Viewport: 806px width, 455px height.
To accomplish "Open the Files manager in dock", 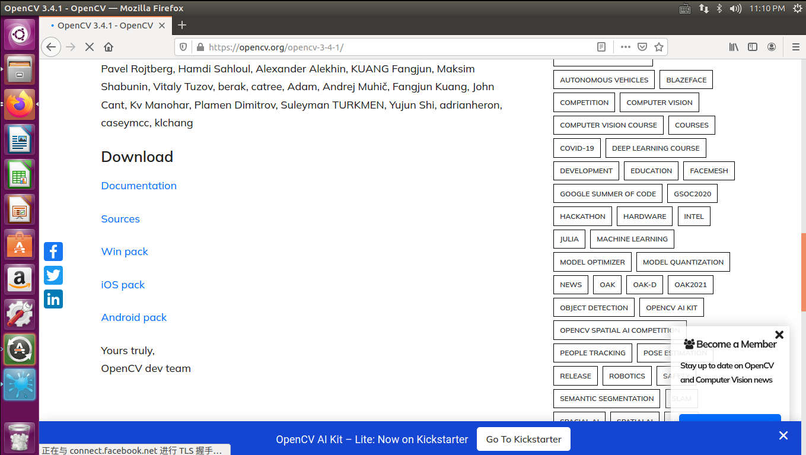I will point(20,69).
